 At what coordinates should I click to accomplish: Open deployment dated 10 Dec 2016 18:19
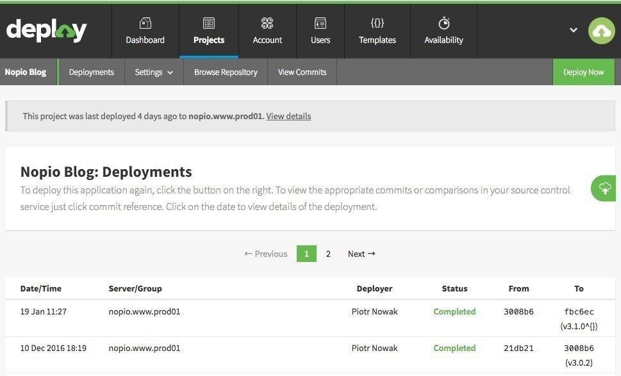tap(53, 348)
